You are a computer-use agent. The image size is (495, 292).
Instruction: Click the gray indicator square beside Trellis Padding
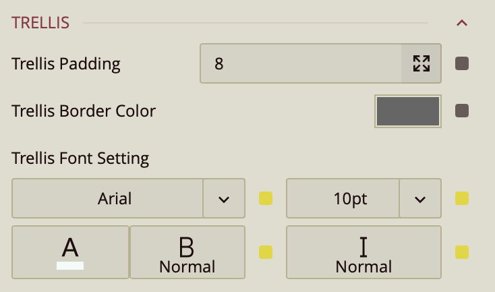(x=462, y=64)
